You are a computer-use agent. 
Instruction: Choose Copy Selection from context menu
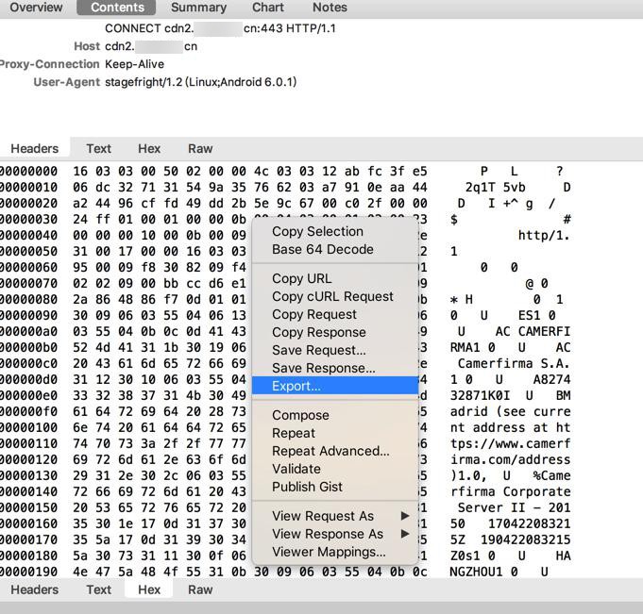click(x=335, y=231)
